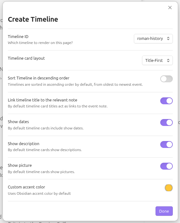Click 'Uses Obsidian accent color by default' text
The image size is (180, 223).
coord(39,193)
